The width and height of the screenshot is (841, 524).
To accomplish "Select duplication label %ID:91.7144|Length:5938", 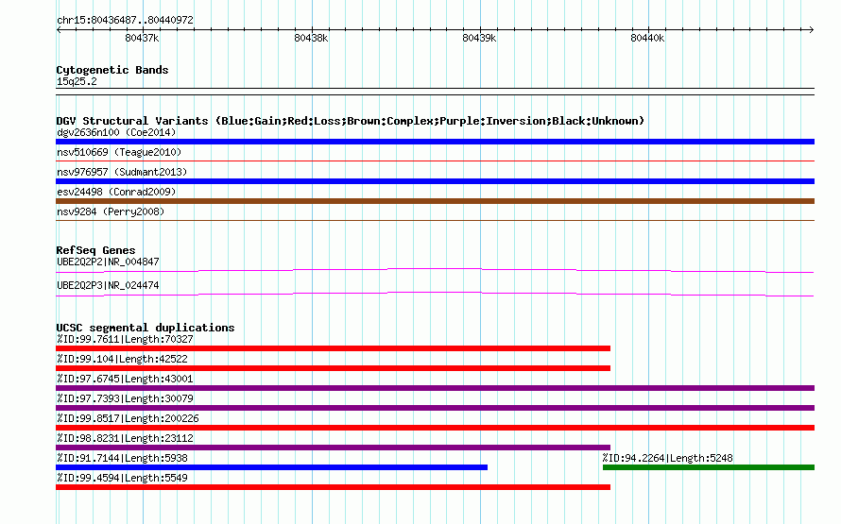I will 122,458.
